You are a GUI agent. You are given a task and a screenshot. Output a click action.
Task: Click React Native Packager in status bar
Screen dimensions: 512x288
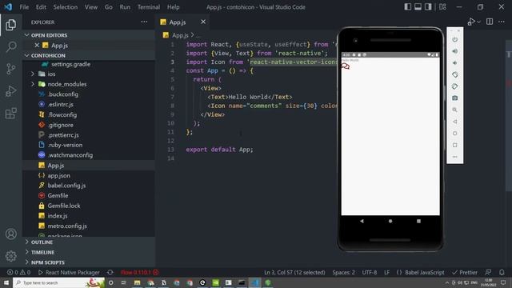click(x=69, y=272)
